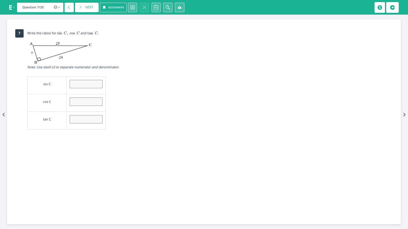Bookmark this question
The width and height of the screenshot is (408, 229).
[x=113, y=7]
